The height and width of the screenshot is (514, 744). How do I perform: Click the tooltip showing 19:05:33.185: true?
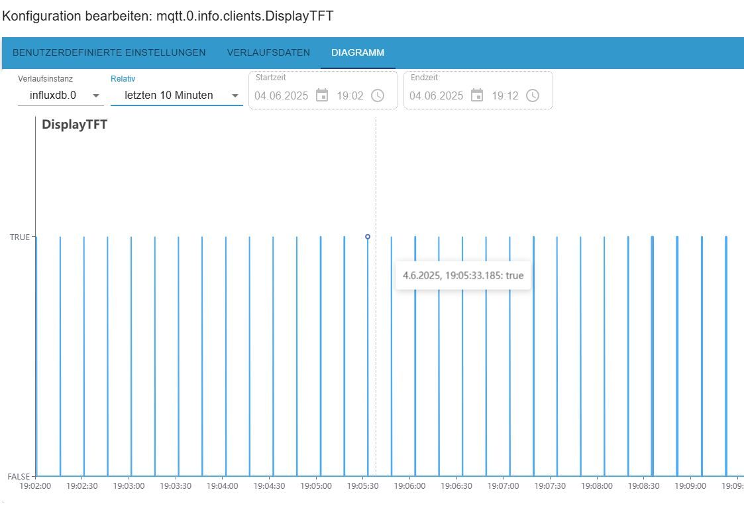463,275
